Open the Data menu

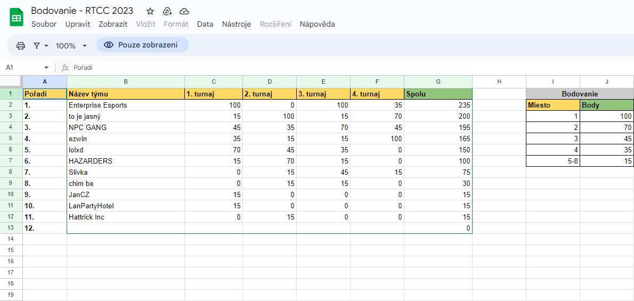click(205, 24)
